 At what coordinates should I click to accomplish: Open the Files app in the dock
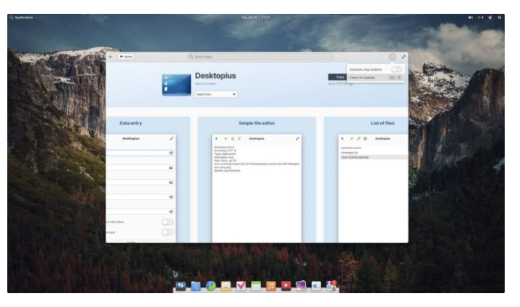(195, 286)
